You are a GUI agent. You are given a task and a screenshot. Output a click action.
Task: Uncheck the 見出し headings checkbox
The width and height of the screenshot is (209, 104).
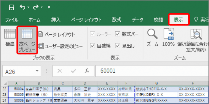coord(118,46)
